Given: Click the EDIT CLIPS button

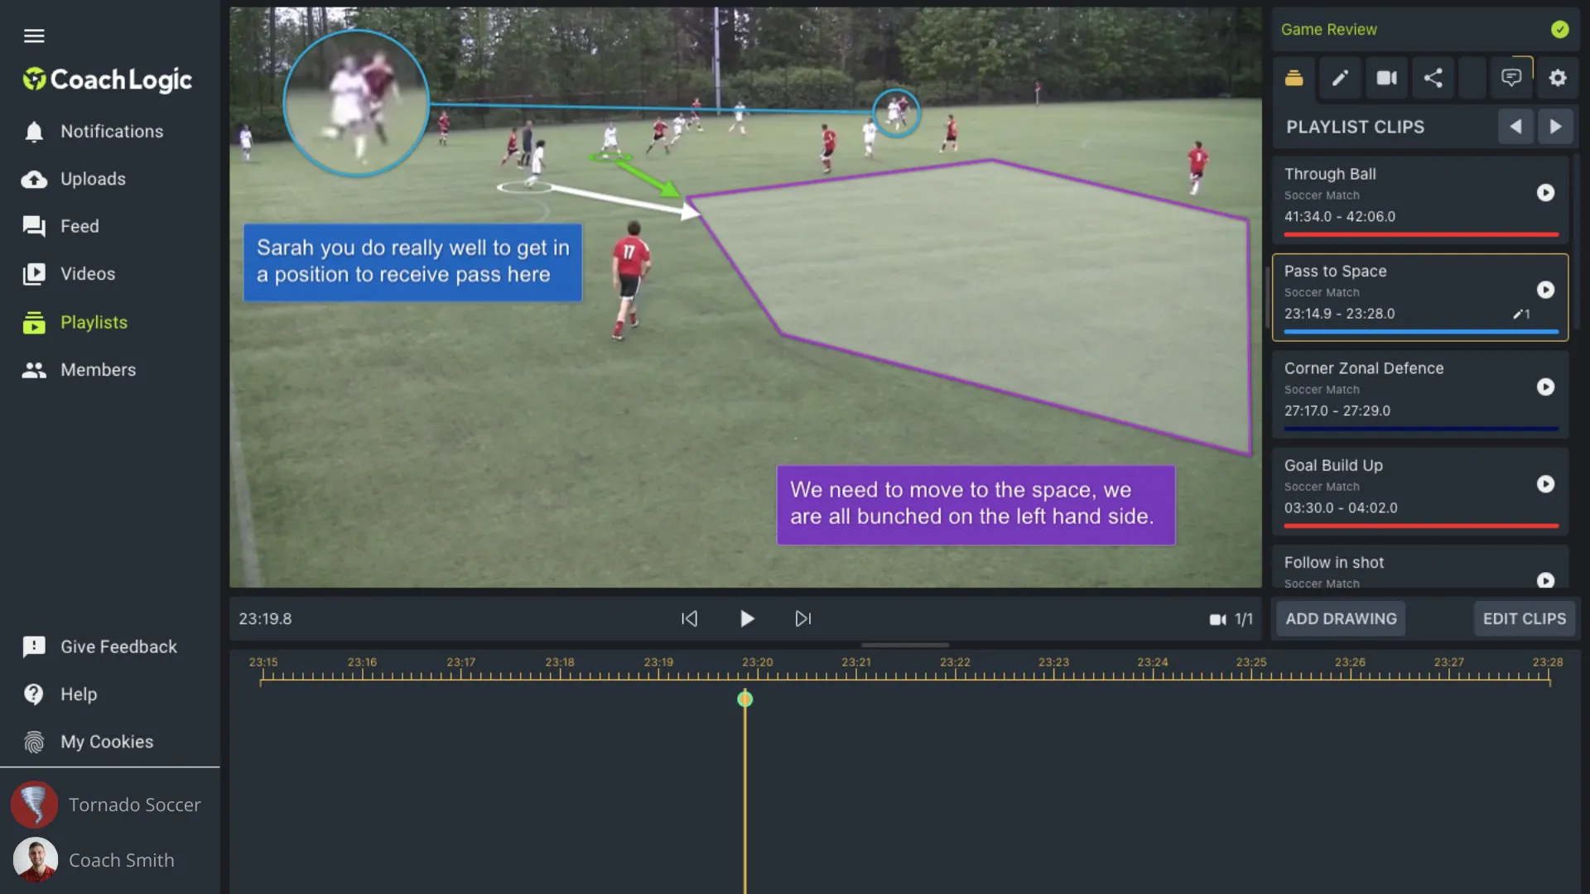Looking at the screenshot, I should [x=1524, y=619].
